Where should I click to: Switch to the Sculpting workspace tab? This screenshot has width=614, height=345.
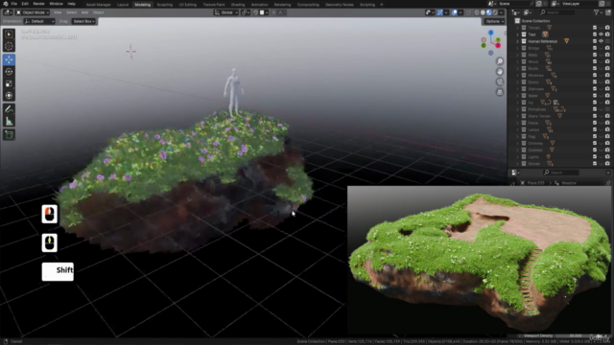coord(164,5)
